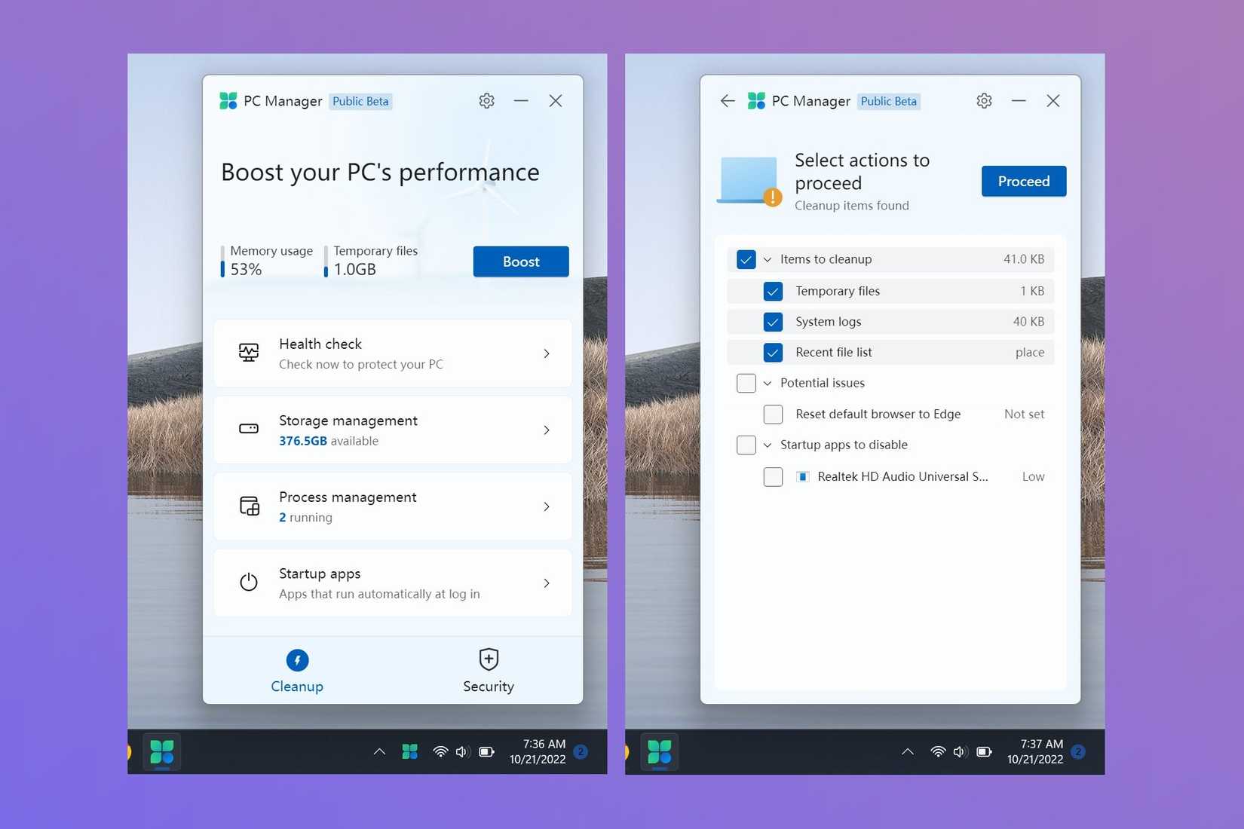Image resolution: width=1244 pixels, height=829 pixels.
Task: Select the Storage management card icon
Action: tap(249, 429)
